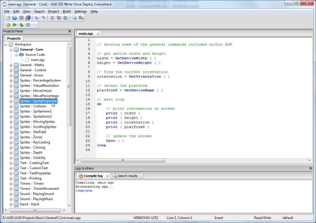
Task: Open the Settings menu
Action: point(81,11)
